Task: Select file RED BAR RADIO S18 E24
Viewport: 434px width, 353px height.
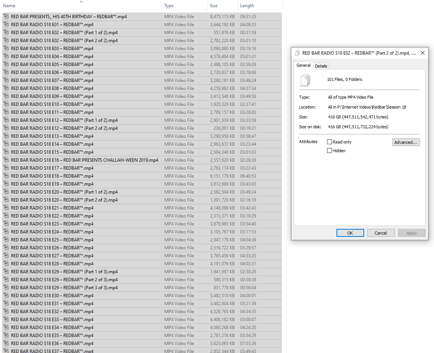Action: pyautogui.click(x=142, y=232)
